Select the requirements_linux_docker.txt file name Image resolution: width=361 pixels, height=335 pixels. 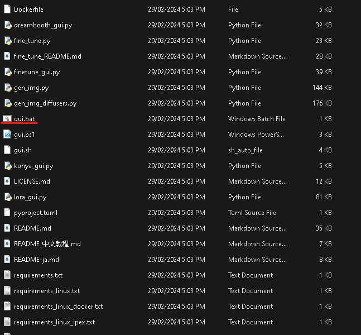coord(58,307)
